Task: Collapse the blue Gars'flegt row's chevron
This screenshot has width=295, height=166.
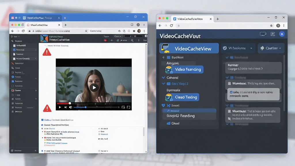Action: pos(163,84)
